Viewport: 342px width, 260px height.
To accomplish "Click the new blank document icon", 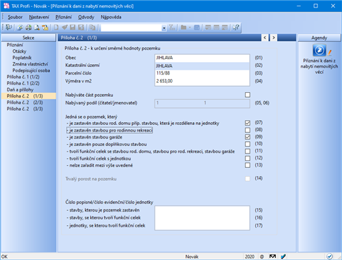I will pos(56,27).
